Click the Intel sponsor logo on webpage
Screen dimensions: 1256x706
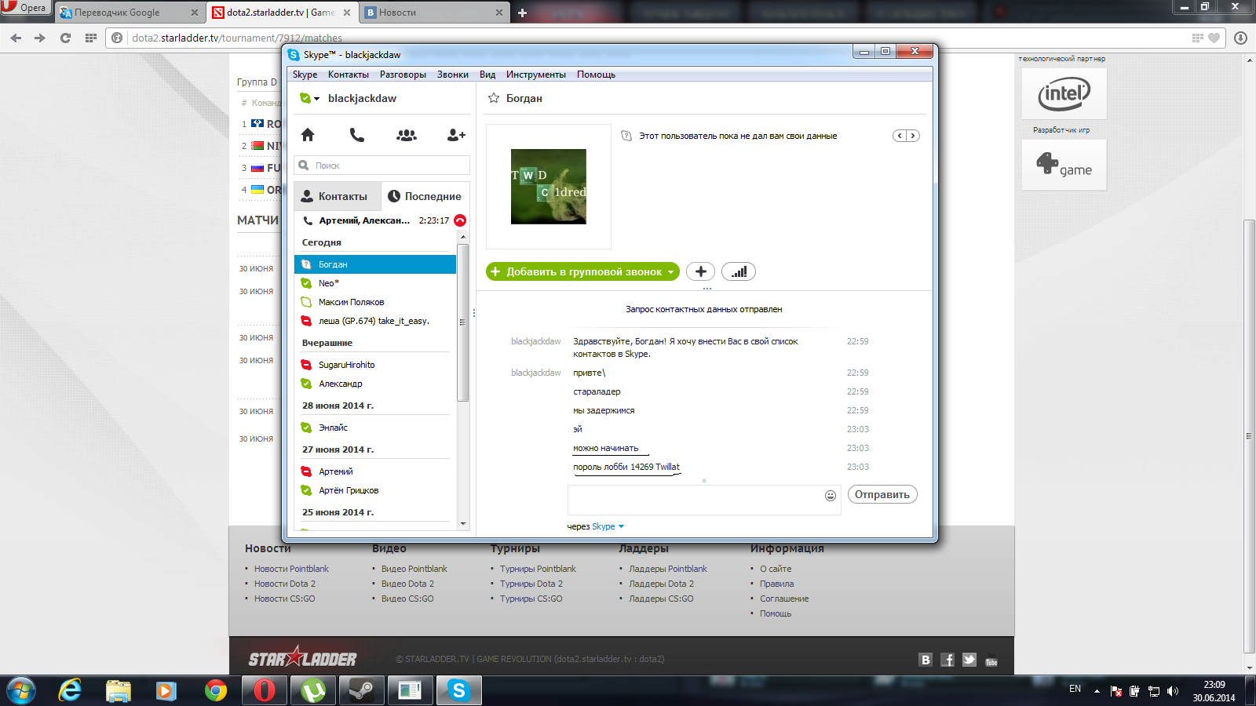tap(1064, 94)
